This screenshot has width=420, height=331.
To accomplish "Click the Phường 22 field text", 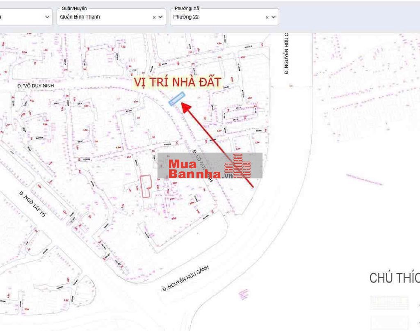I will coord(186,17).
